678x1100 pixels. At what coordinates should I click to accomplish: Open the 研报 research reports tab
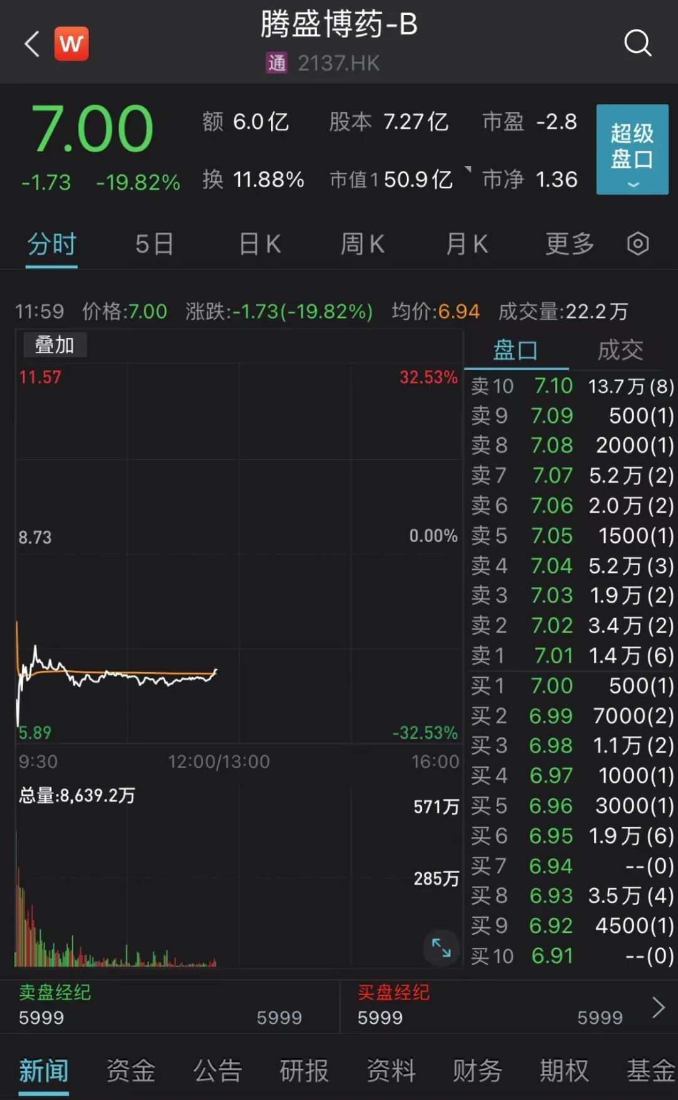click(304, 1070)
